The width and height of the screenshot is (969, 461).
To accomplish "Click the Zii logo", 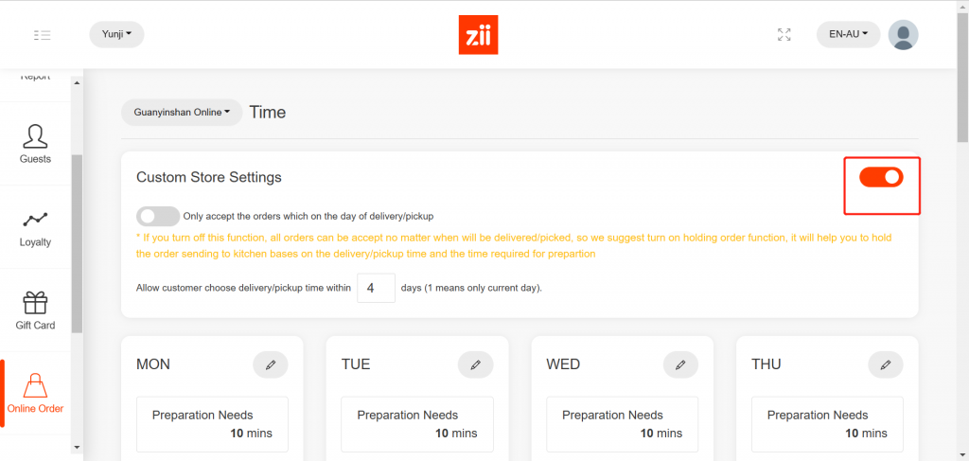I will click(x=478, y=35).
